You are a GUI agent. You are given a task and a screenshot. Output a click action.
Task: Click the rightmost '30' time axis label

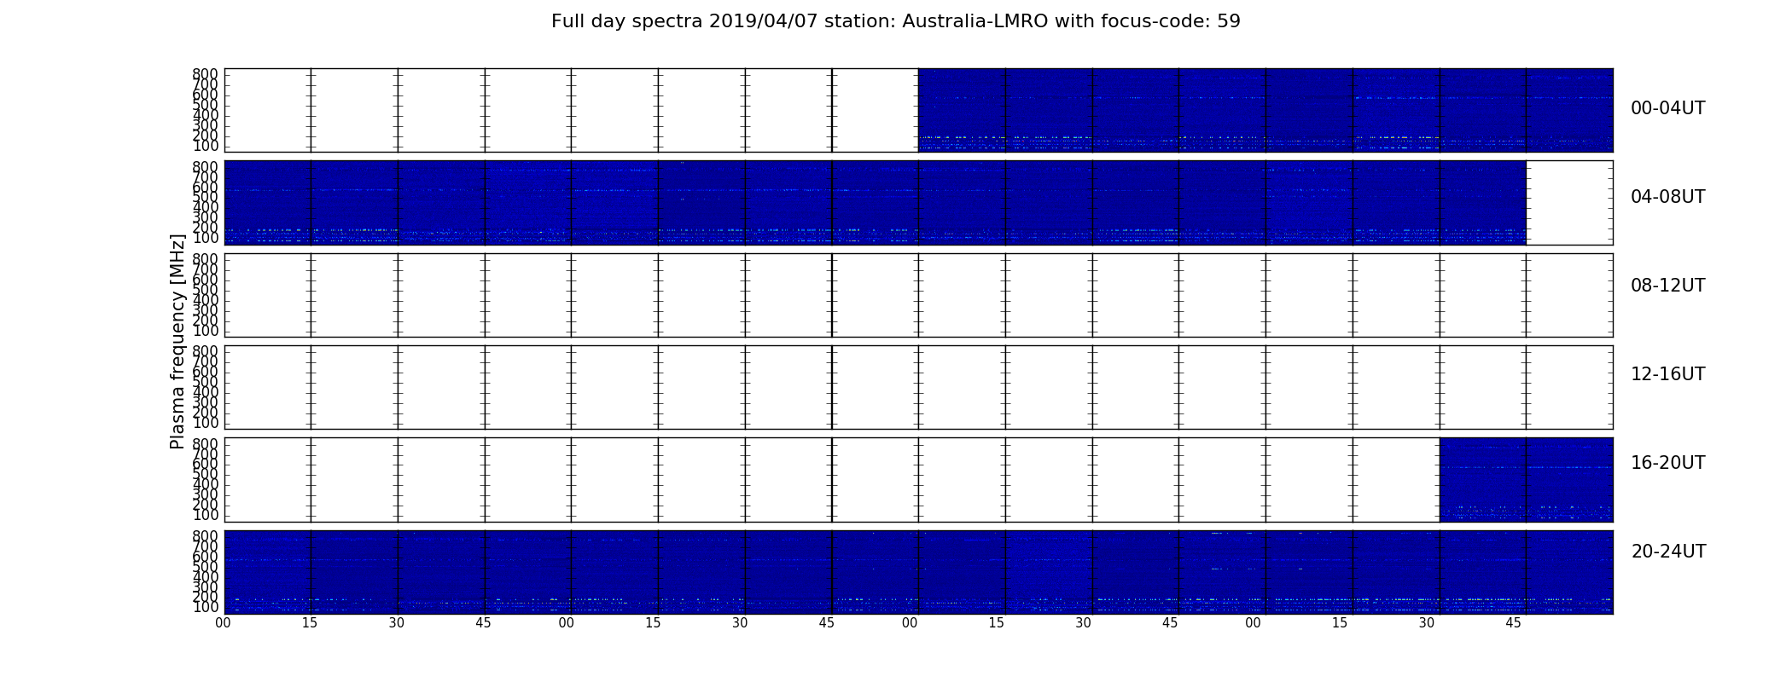coord(1427,623)
